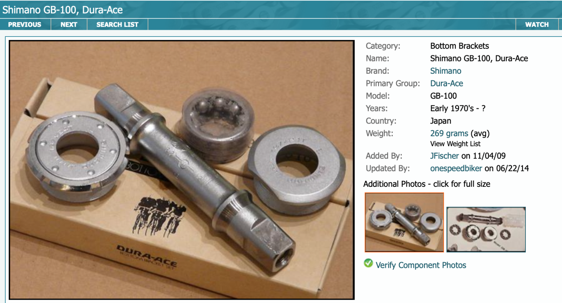Open View Weight List
Viewport: 562px width, 303px height.
click(455, 144)
